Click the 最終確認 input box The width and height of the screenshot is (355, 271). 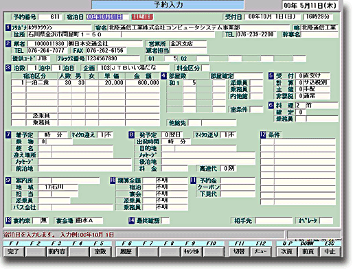[x=165, y=221]
